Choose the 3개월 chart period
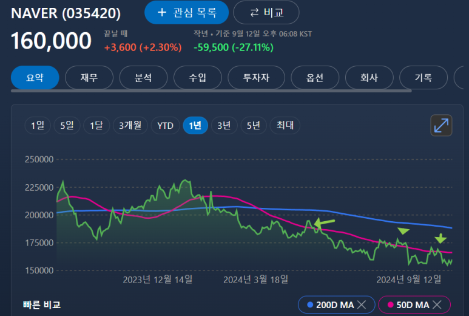 [x=130, y=125]
